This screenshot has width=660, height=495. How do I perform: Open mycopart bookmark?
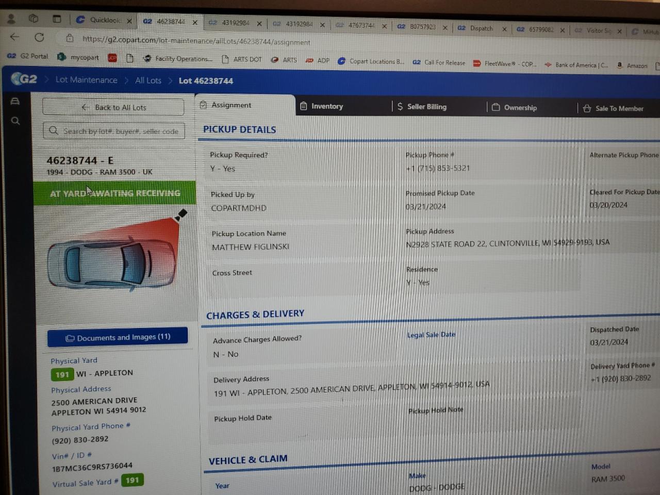tap(78, 57)
